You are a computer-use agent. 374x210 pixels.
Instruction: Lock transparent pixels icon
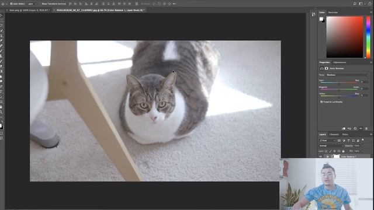tap(326, 151)
